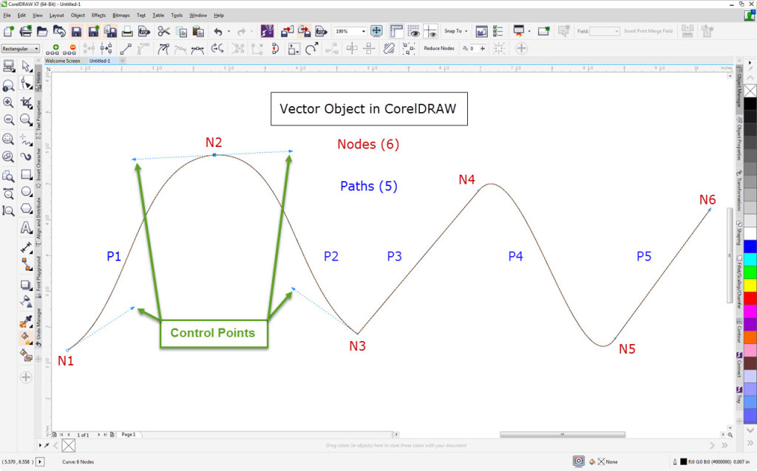This screenshot has height=471, width=757.
Task: Click the scissors Cut icon
Action: point(163,31)
